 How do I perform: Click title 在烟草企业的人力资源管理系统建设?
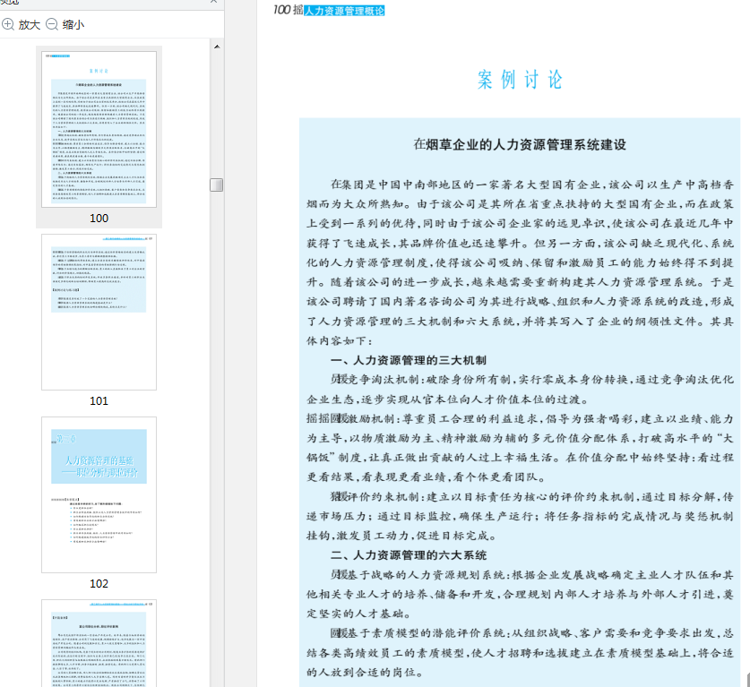click(520, 144)
